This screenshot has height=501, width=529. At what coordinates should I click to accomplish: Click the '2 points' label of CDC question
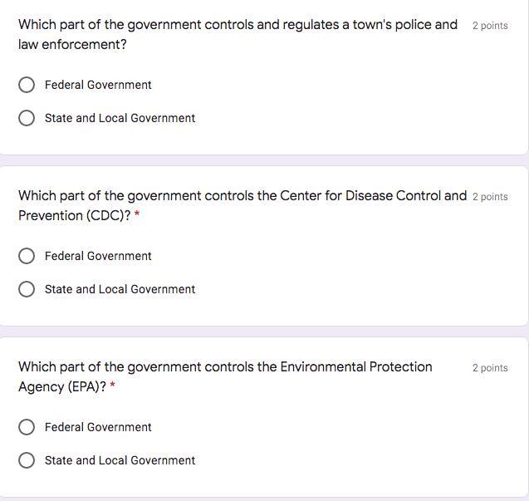click(x=490, y=197)
